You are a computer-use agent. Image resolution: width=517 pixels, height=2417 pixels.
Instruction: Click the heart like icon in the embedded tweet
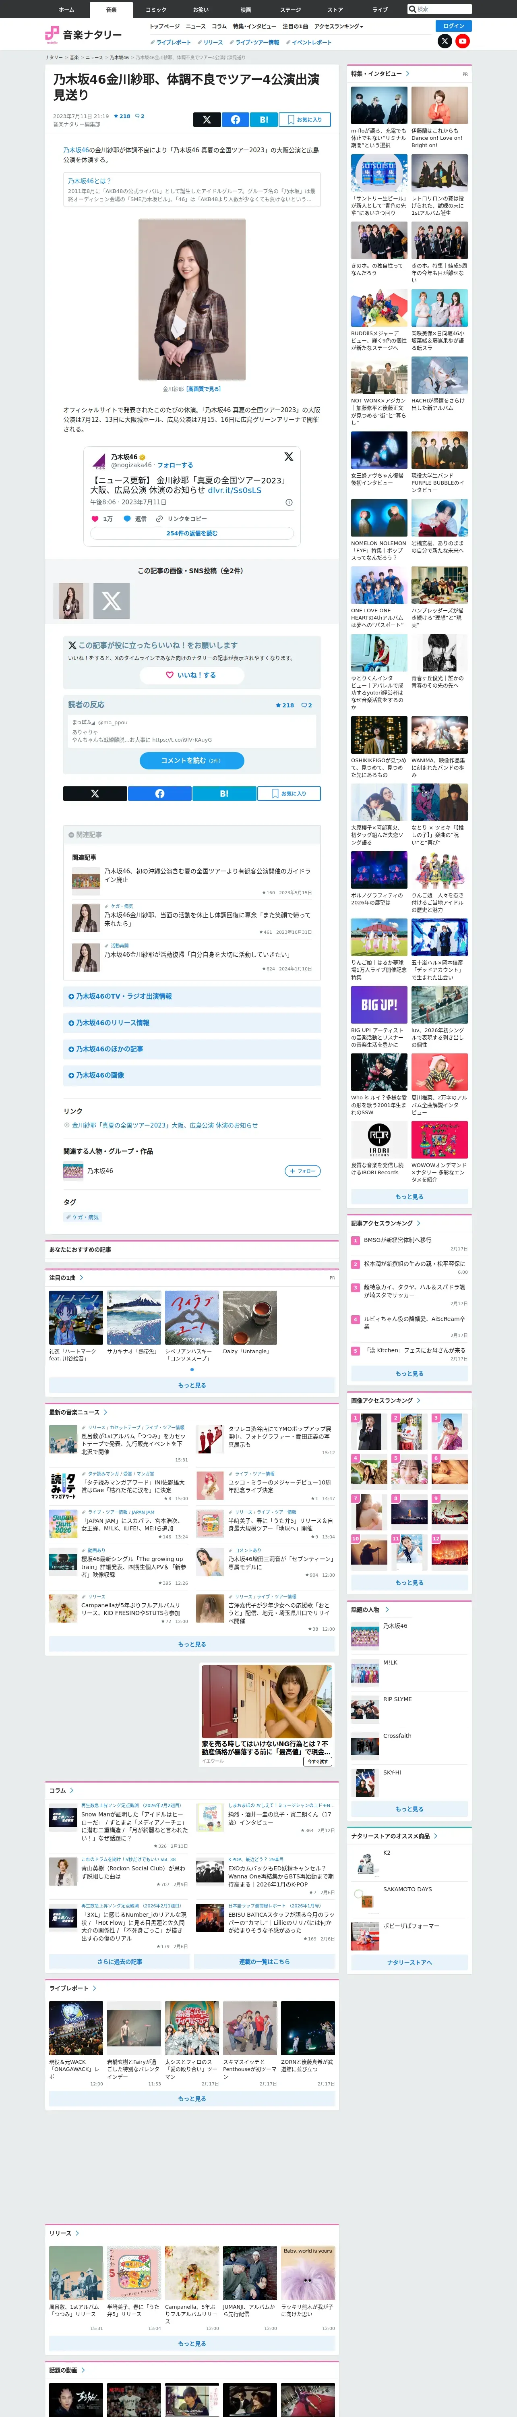pos(95,518)
